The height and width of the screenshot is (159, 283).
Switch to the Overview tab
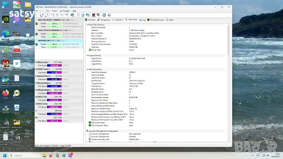pos(90,20)
